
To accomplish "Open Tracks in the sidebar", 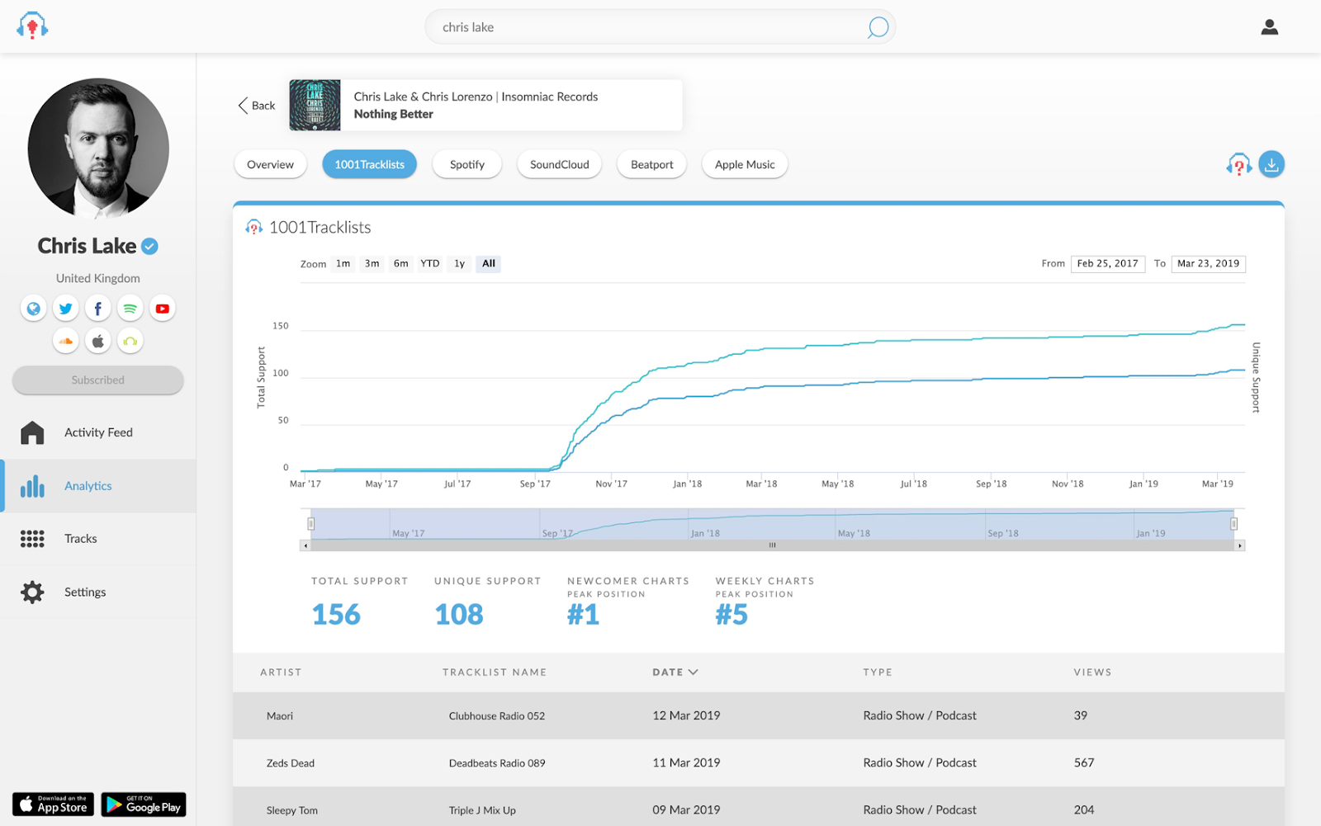I will [x=98, y=539].
